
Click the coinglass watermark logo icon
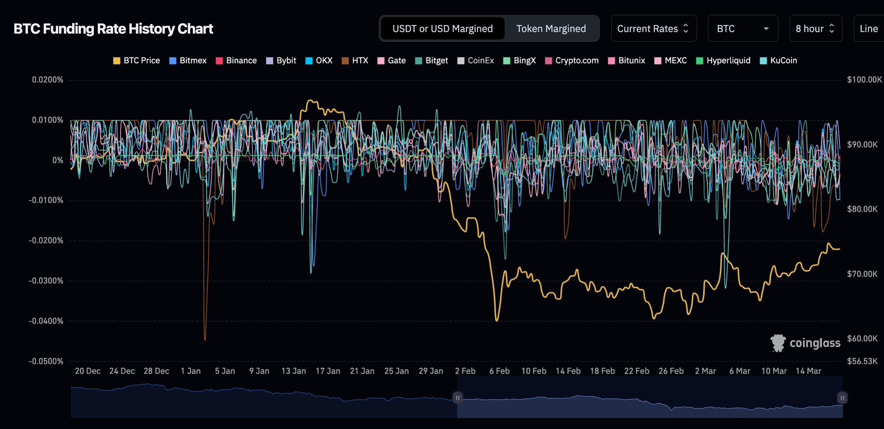778,343
